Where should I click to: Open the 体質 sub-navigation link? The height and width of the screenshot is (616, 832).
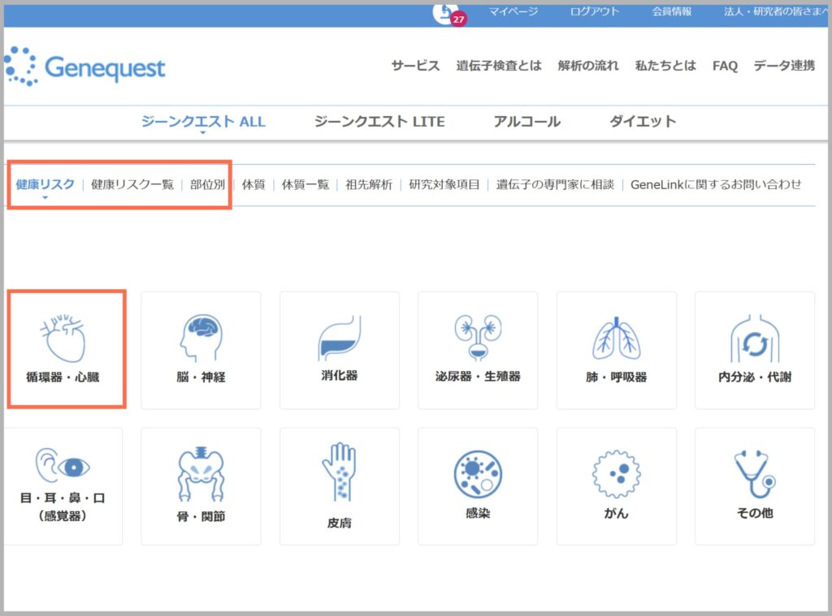point(253,184)
